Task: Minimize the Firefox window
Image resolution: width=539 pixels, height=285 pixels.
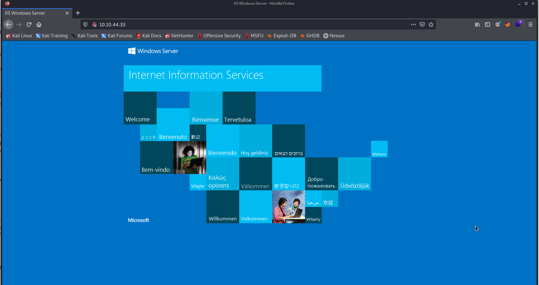Action: pos(519,3)
